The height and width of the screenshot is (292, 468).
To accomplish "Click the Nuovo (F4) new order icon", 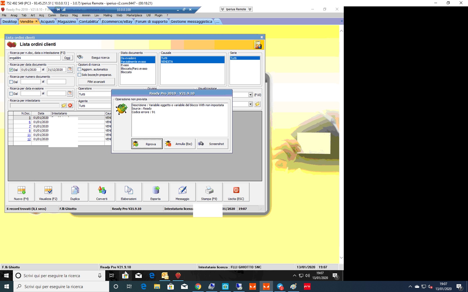I will [21, 192].
